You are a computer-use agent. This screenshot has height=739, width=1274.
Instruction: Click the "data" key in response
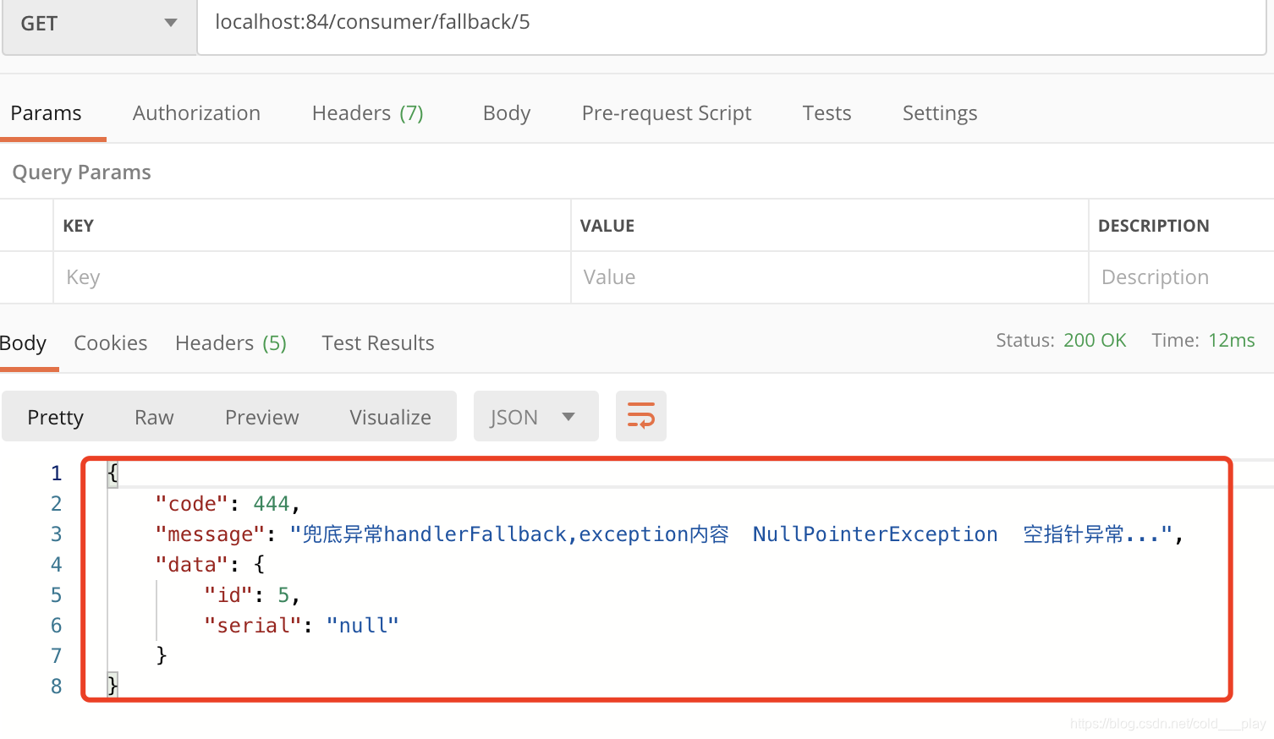[192, 565]
